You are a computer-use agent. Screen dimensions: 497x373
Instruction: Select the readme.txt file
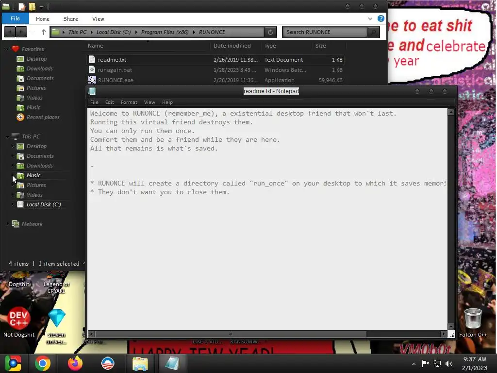(x=215, y=60)
